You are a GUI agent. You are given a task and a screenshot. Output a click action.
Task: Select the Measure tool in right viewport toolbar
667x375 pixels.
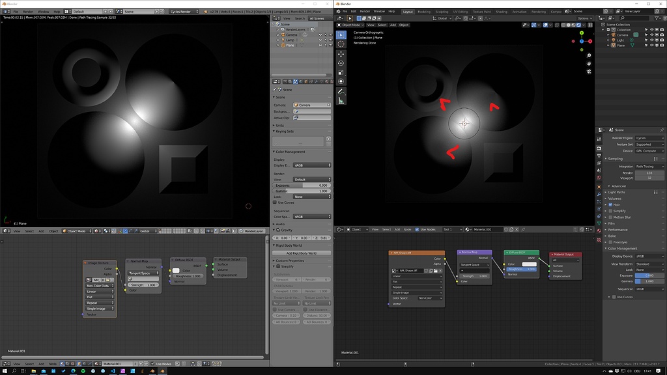(341, 100)
